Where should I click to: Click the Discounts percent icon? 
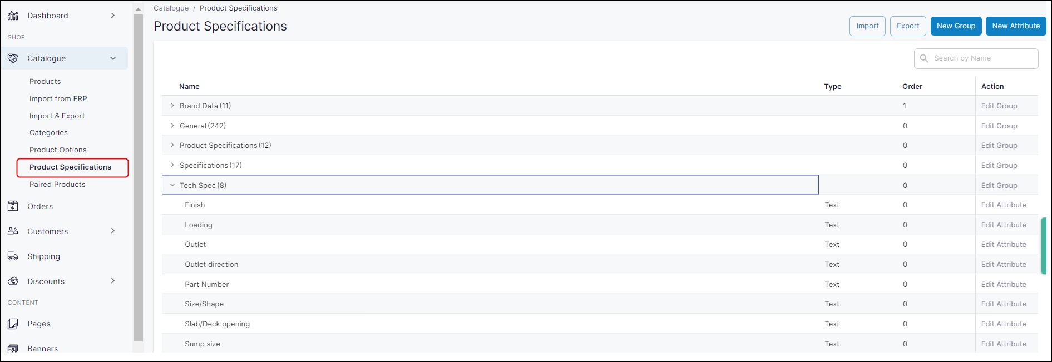13,281
